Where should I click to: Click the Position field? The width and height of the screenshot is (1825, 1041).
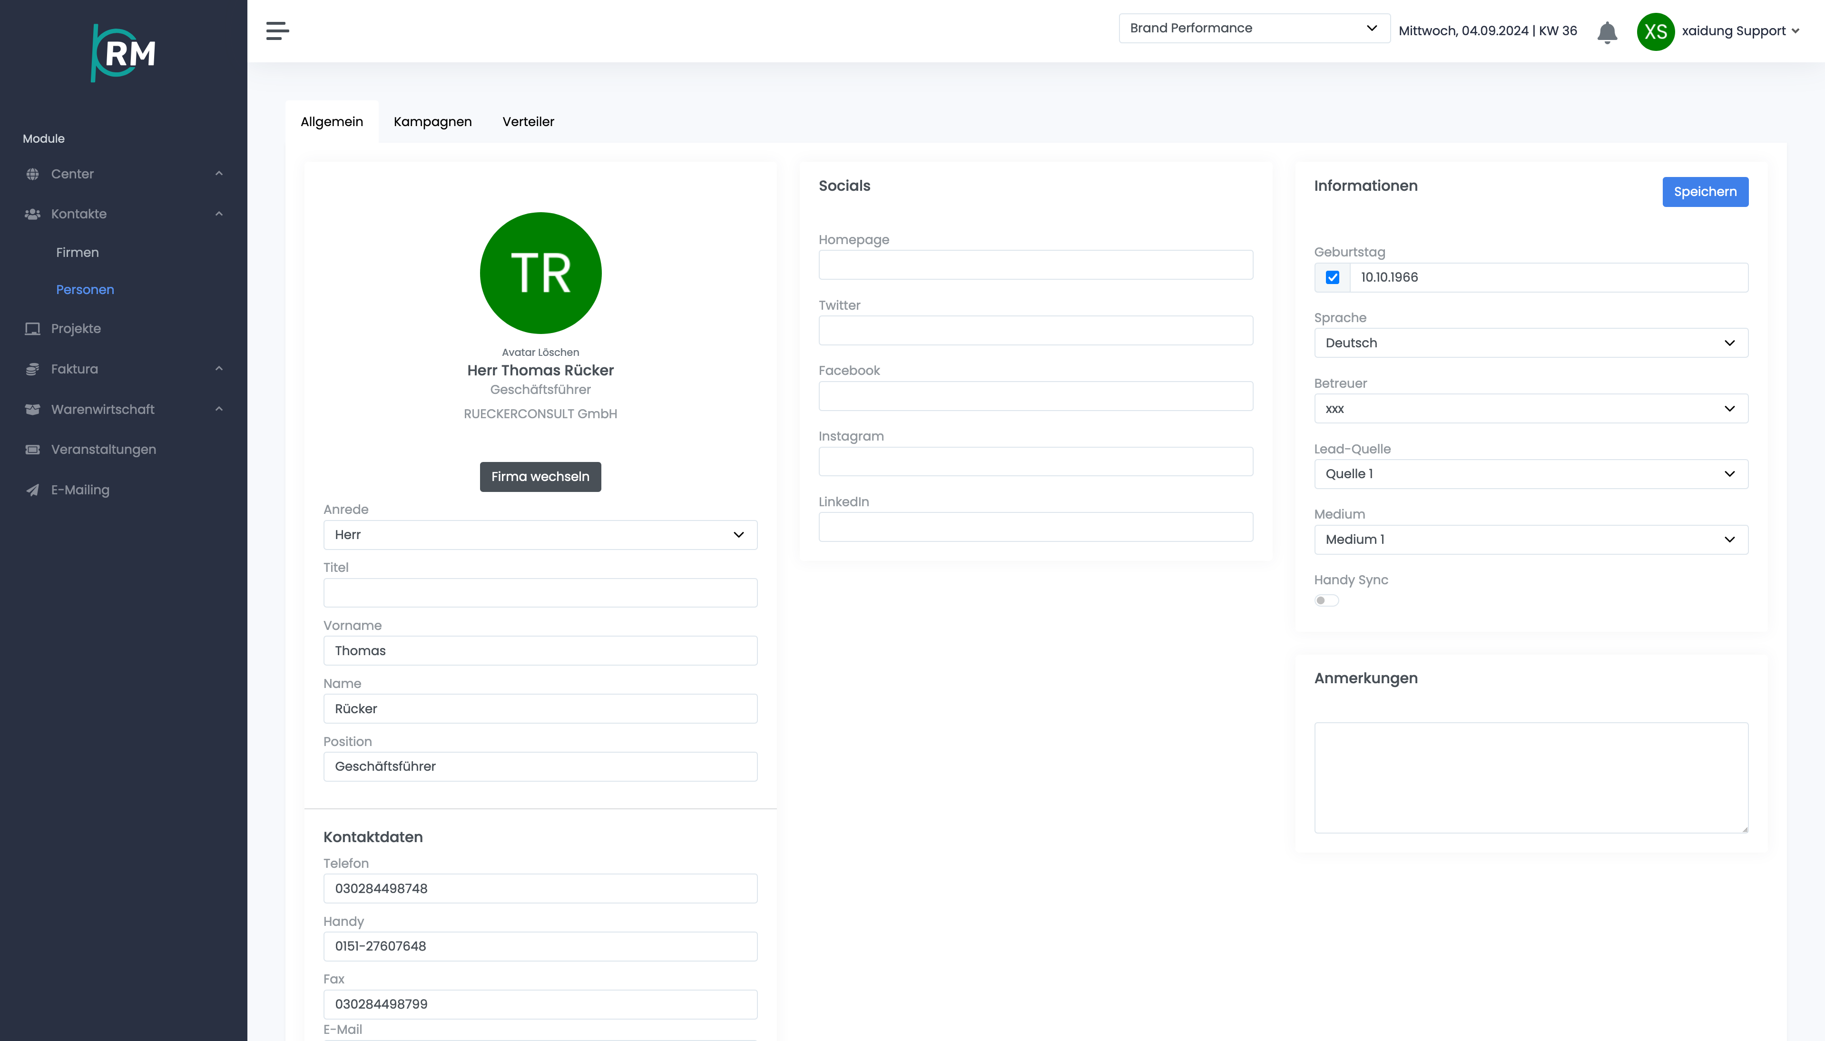pos(540,766)
